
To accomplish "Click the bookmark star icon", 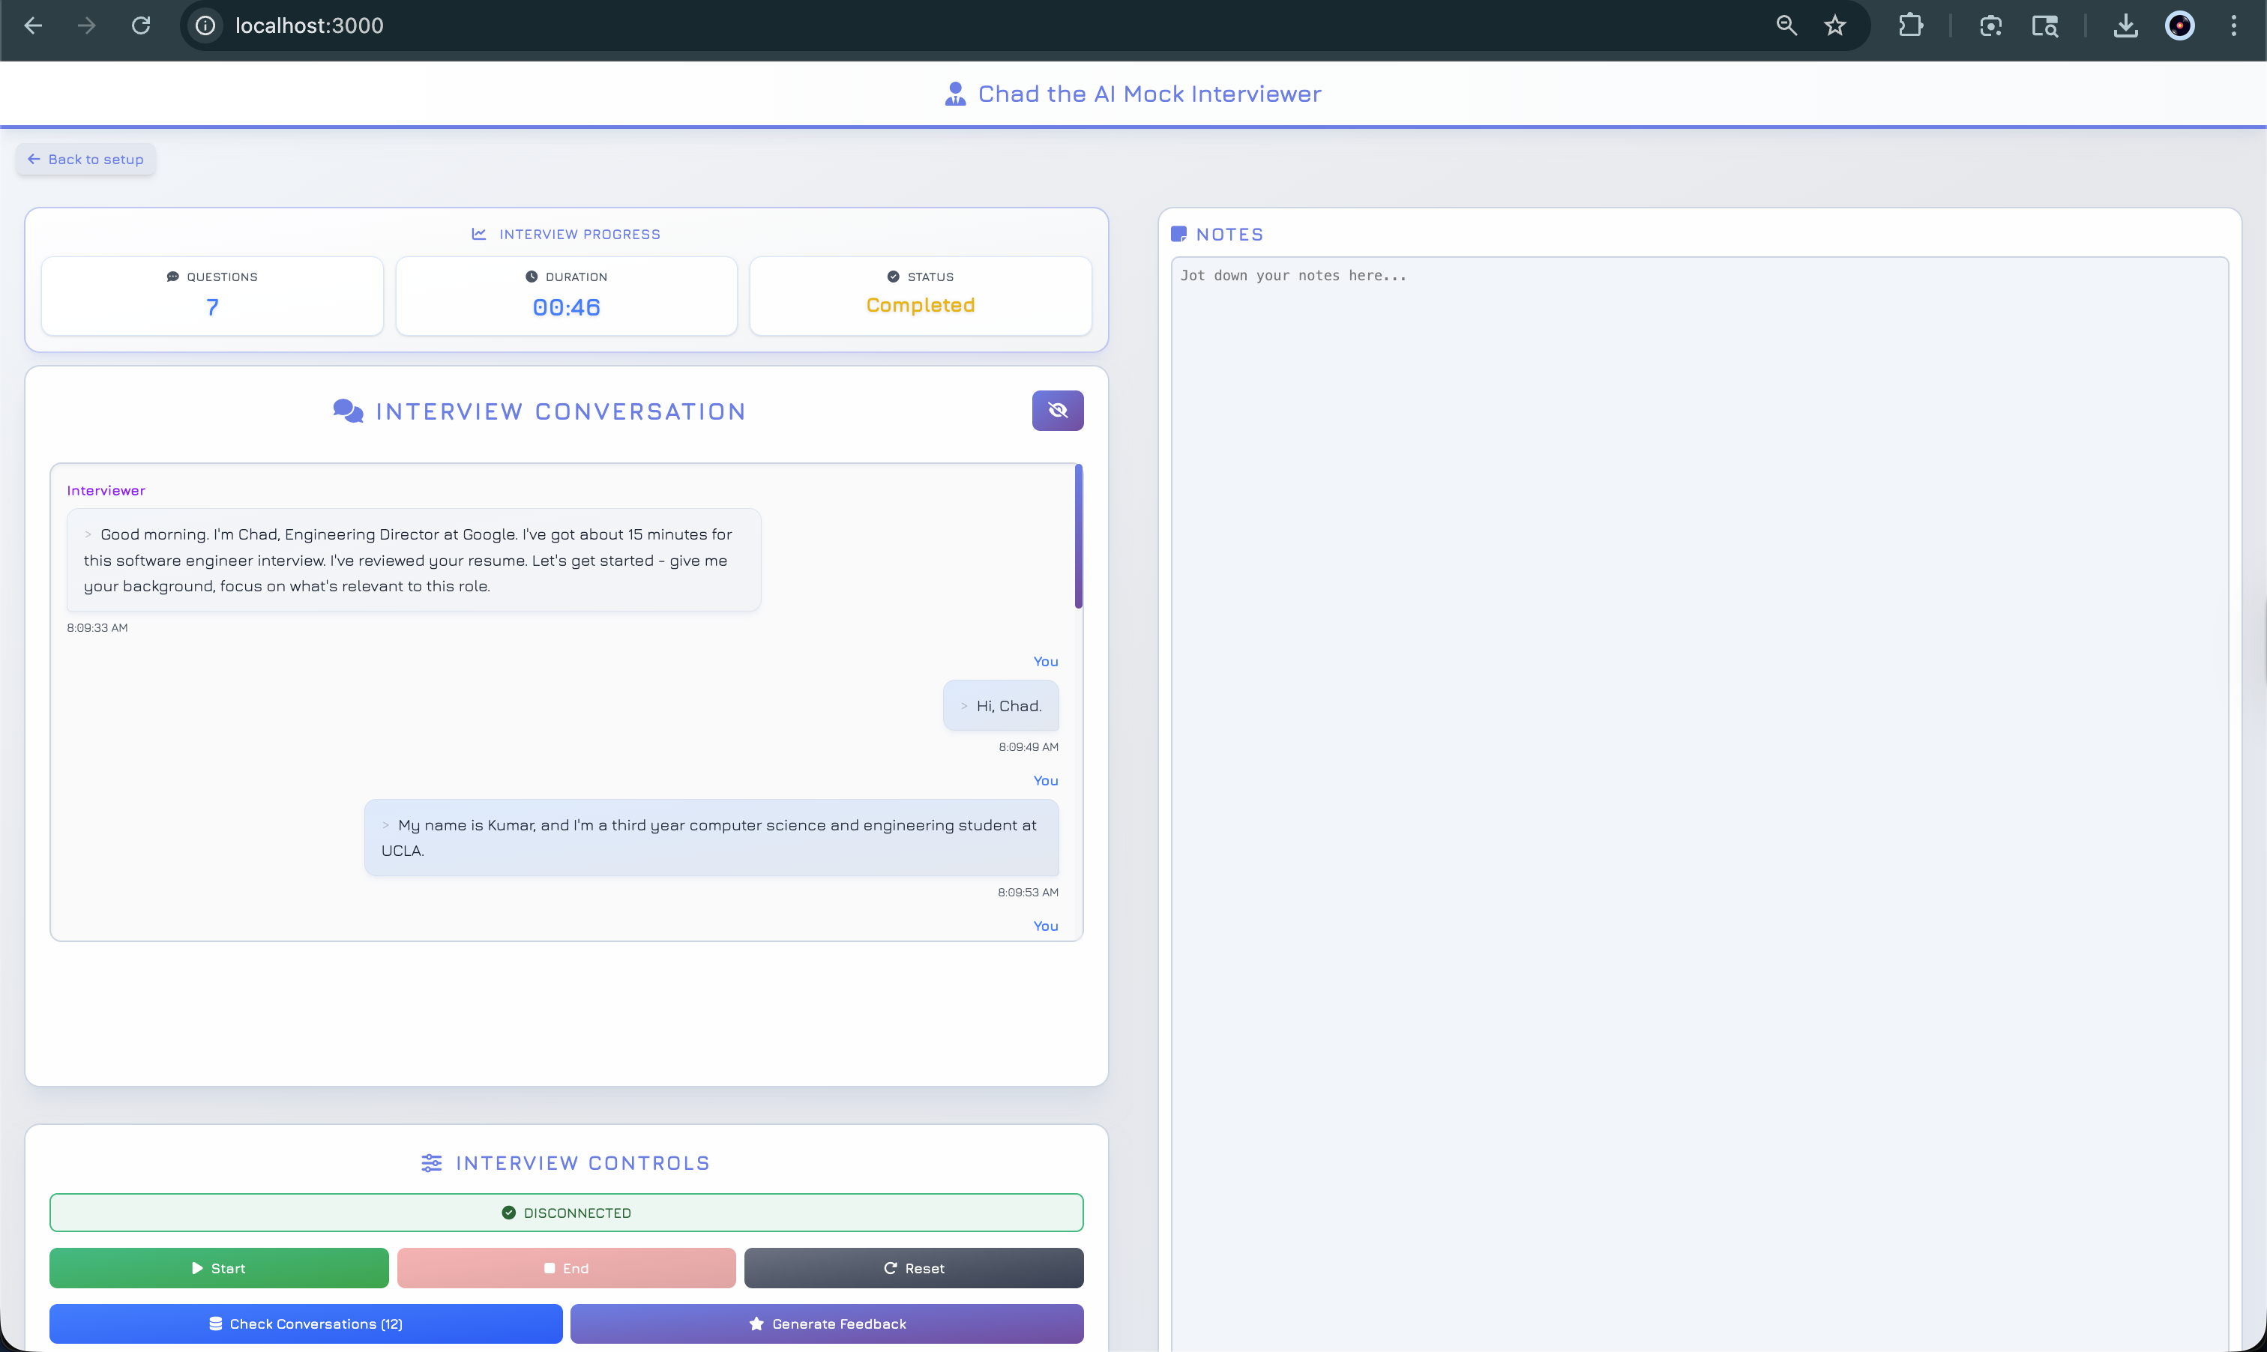I will click(x=1834, y=25).
